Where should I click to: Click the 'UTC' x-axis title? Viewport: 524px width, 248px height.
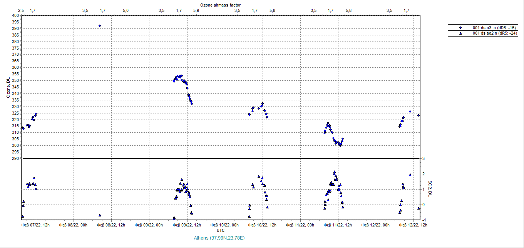click(221, 230)
